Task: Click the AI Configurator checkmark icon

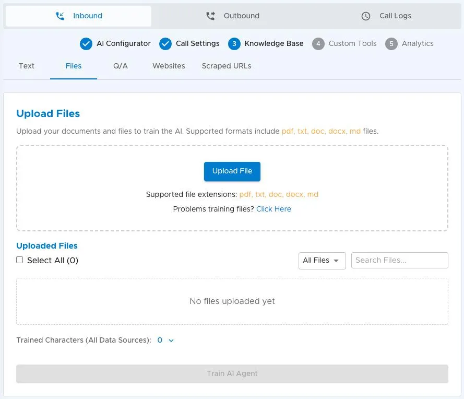Action: tap(86, 44)
